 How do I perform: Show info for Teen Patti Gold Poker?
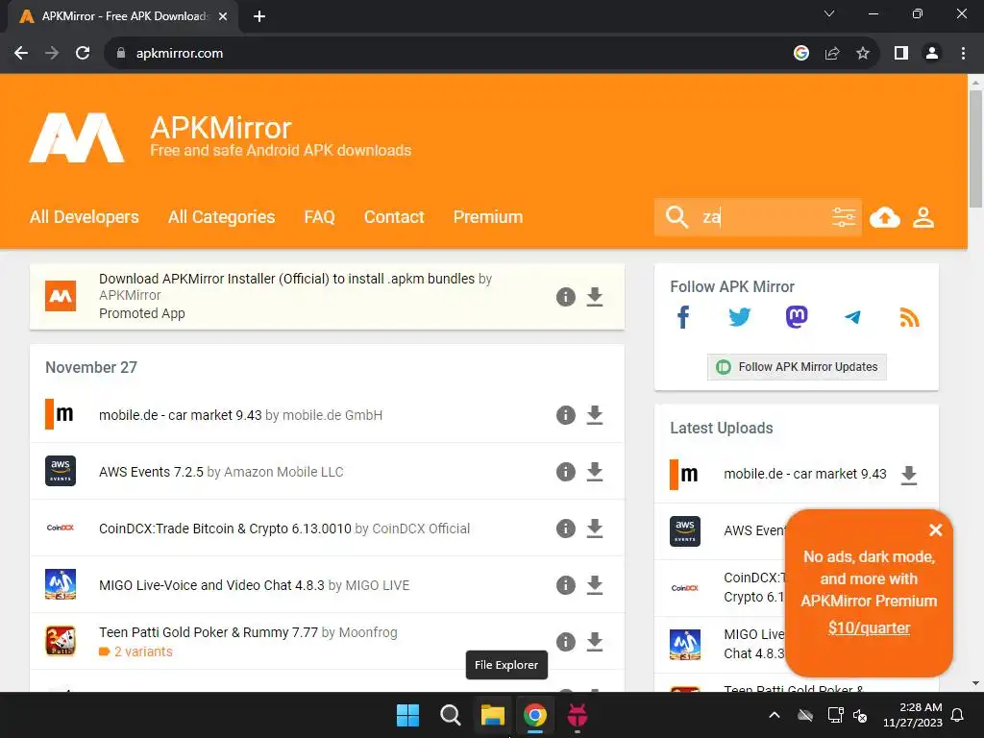click(565, 642)
